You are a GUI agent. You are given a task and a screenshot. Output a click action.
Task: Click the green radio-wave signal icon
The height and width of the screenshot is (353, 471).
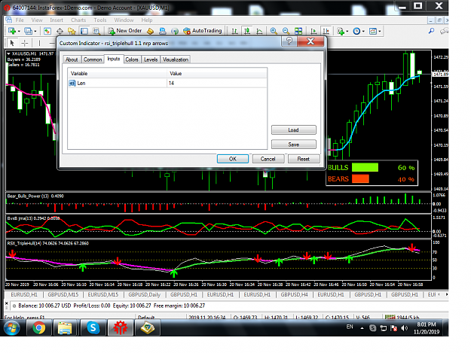tap(175, 31)
